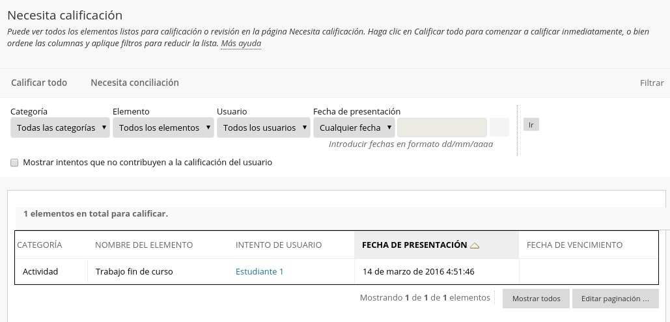Sort by the Categoría column header
670x322 pixels.
[39, 245]
